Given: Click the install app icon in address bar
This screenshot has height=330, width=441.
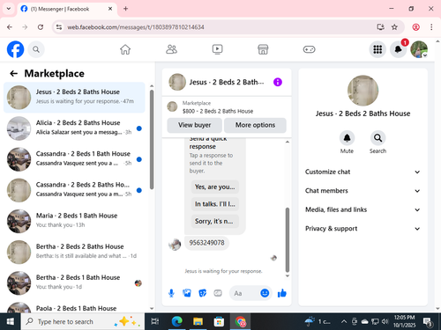Looking at the screenshot, I should [380, 27].
